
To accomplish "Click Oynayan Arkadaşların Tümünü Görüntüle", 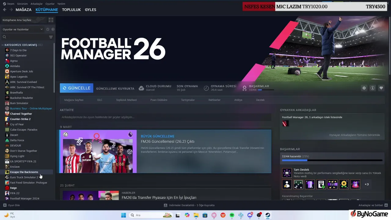I will (x=355, y=135).
